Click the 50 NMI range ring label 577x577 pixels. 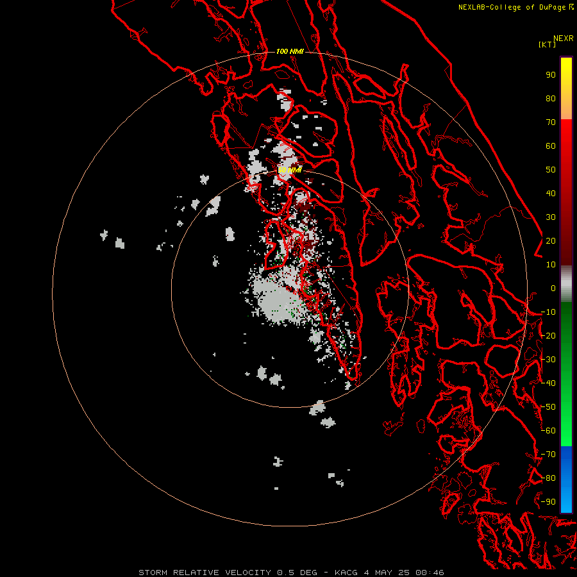290,170
